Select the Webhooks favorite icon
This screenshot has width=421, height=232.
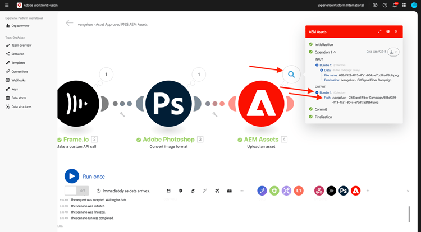[319, 191]
